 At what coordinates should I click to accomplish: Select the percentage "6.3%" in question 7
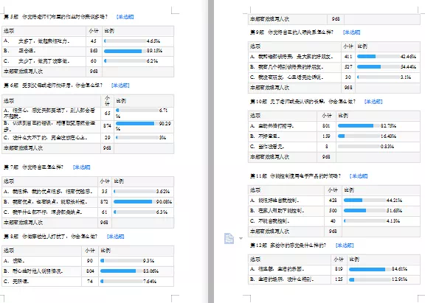coord(162,212)
